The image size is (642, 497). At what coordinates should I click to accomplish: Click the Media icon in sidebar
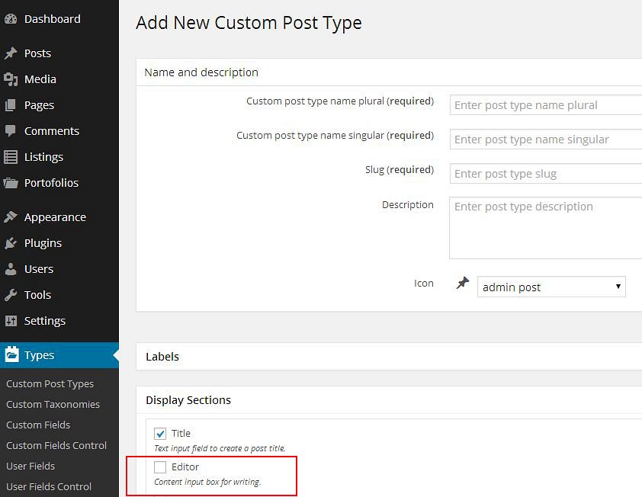pos(11,79)
